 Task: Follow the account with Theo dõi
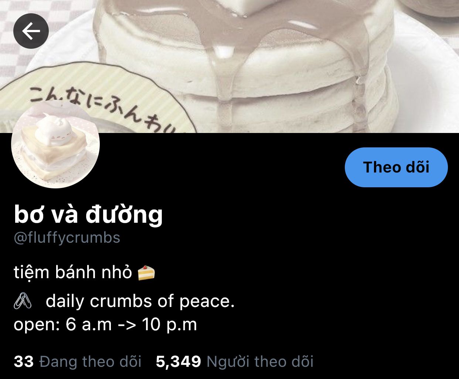pos(396,167)
